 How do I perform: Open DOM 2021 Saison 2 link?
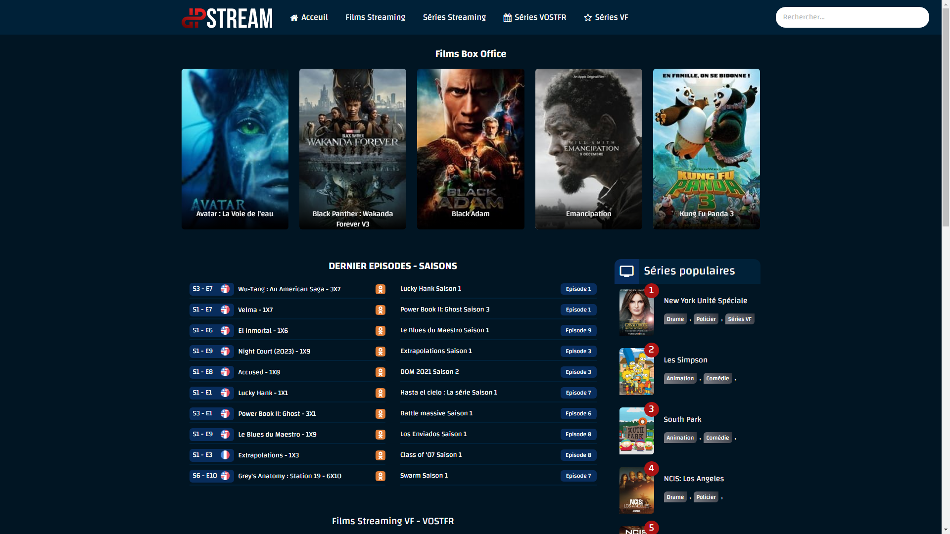(429, 372)
